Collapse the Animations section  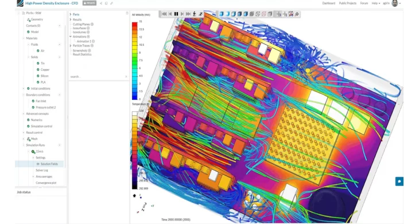71,37
